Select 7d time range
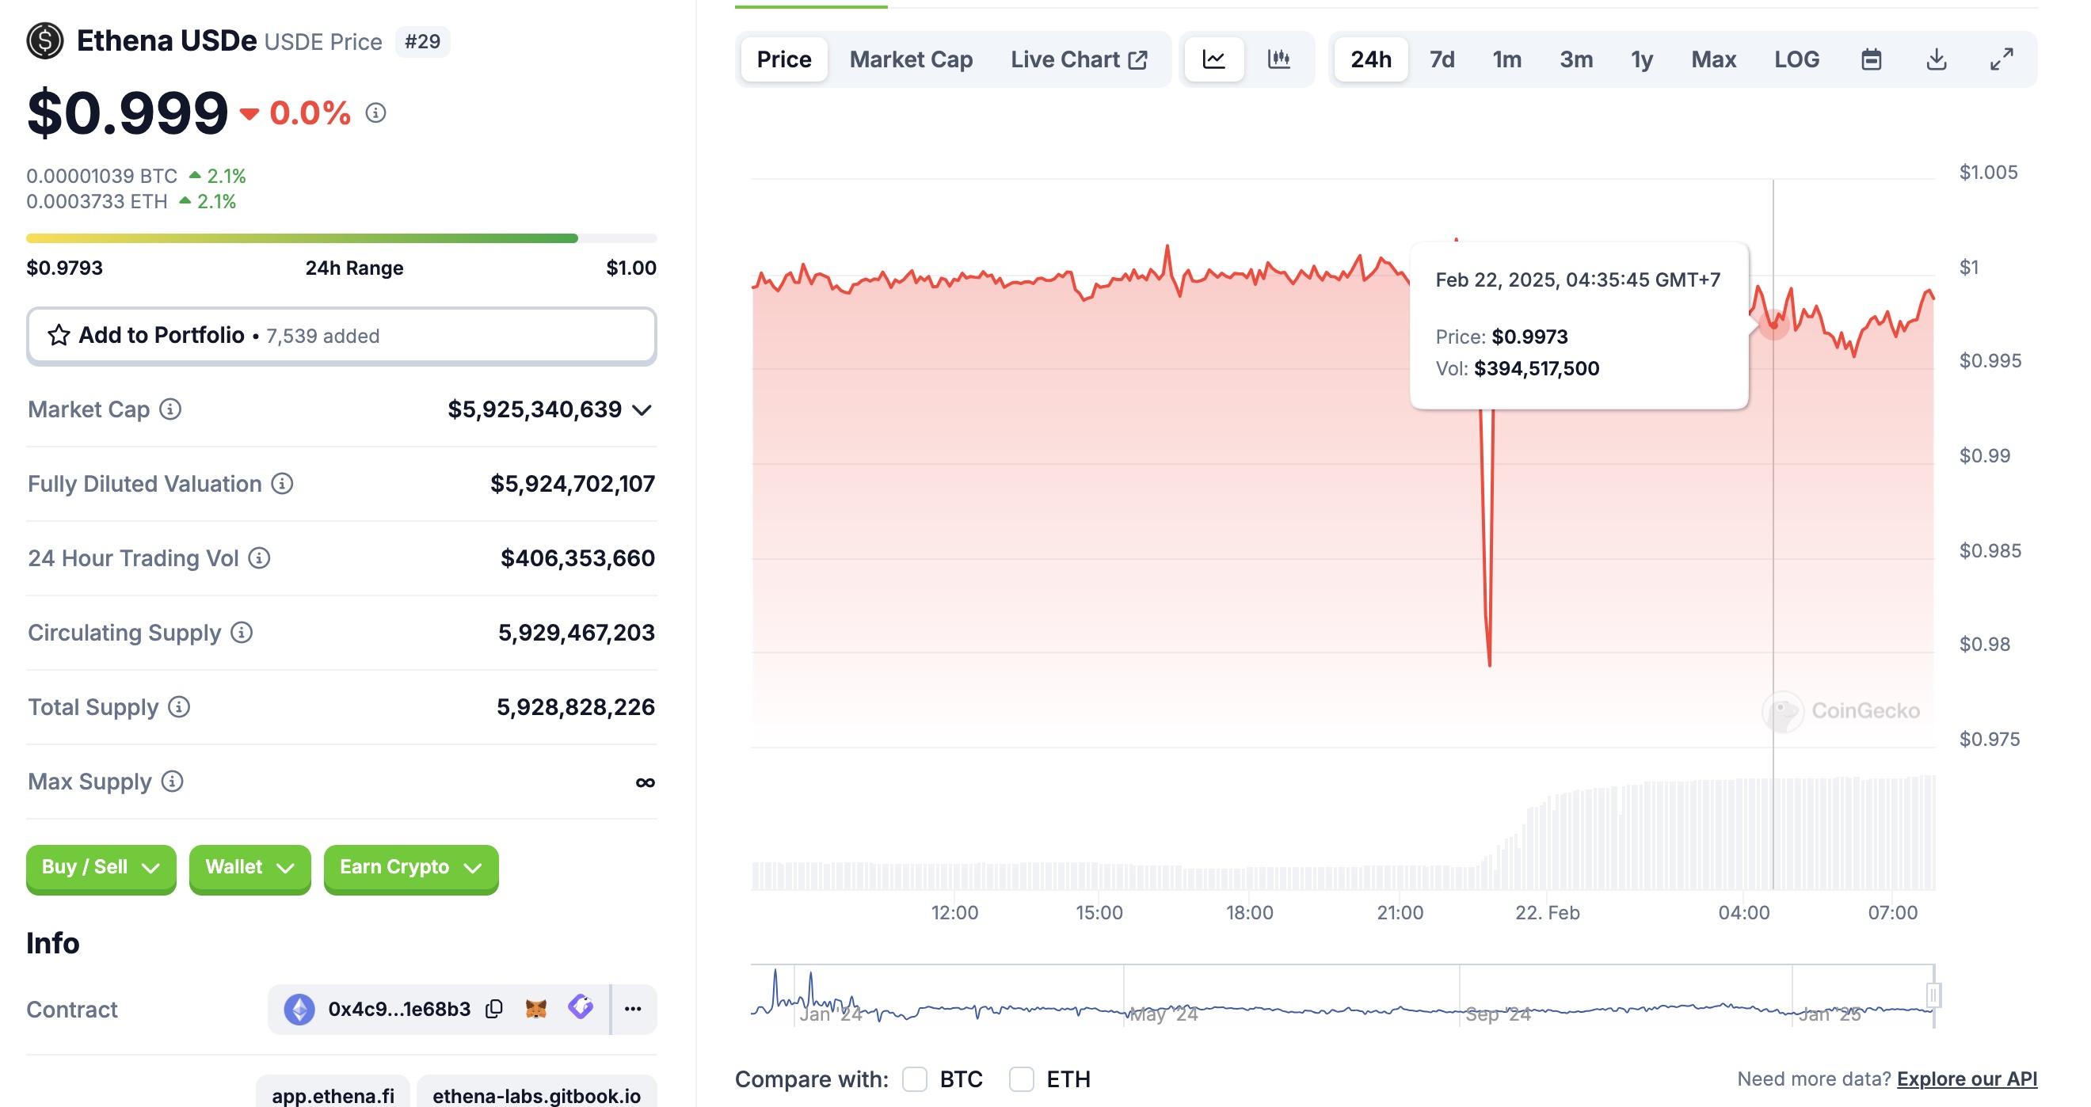 click(x=1442, y=59)
